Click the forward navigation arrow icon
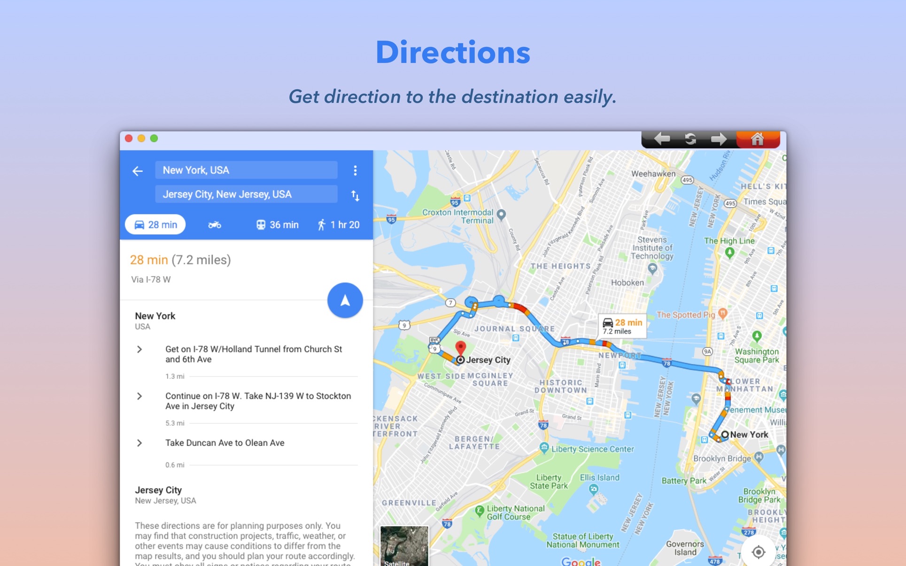The image size is (906, 566). click(718, 138)
